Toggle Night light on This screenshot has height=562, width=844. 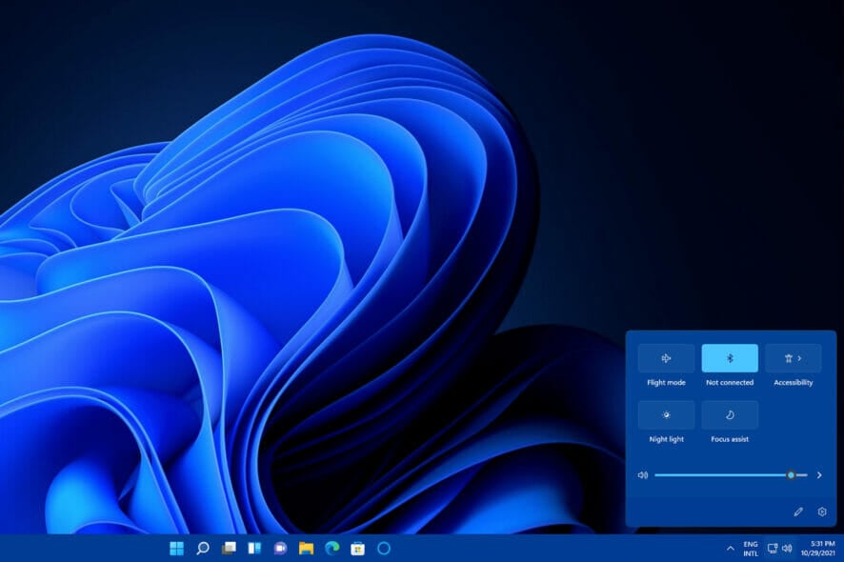pos(666,414)
